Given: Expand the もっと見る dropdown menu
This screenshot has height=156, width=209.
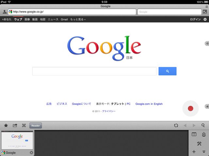Looking at the screenshot, I should 78,19.
